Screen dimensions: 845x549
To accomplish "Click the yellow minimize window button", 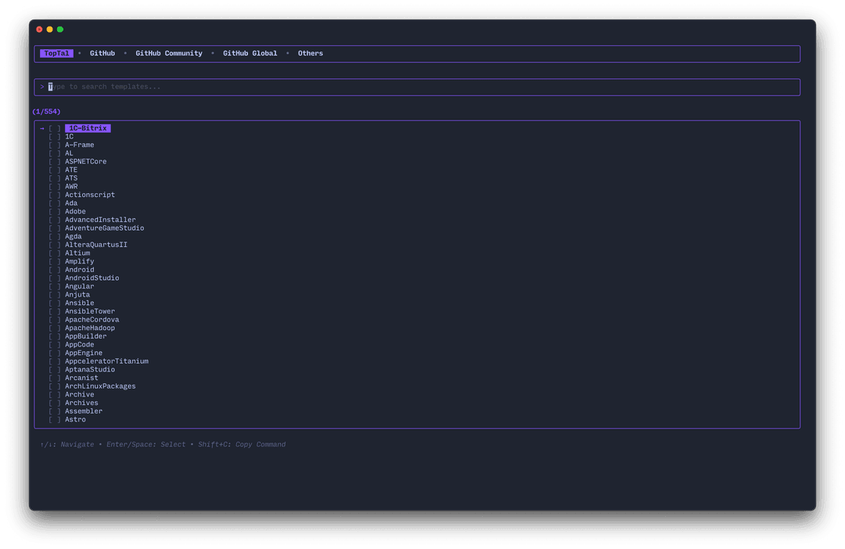I will [50, 30].
